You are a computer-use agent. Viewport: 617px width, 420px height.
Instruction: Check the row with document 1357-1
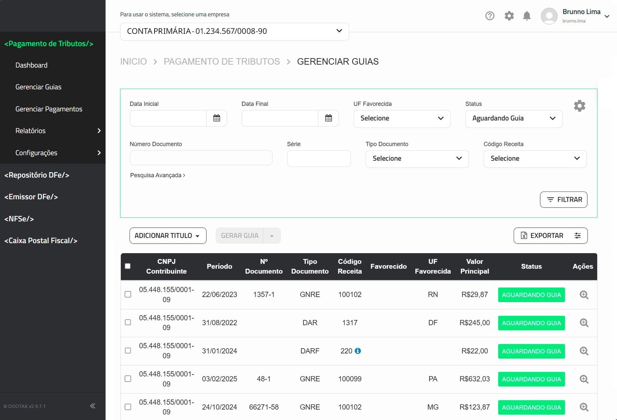pyautogui.click(x=128, y=294)
